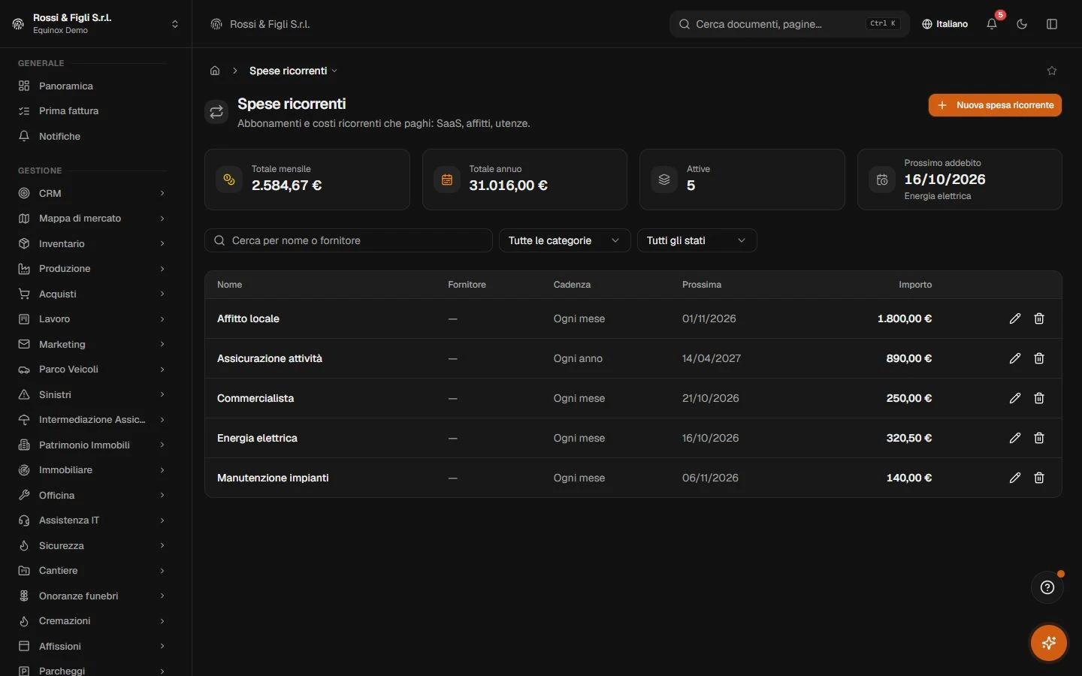This screenshot has height=676, width=1082.
Task: Expand the Produzione sidebar section
Action: [92, 269]
